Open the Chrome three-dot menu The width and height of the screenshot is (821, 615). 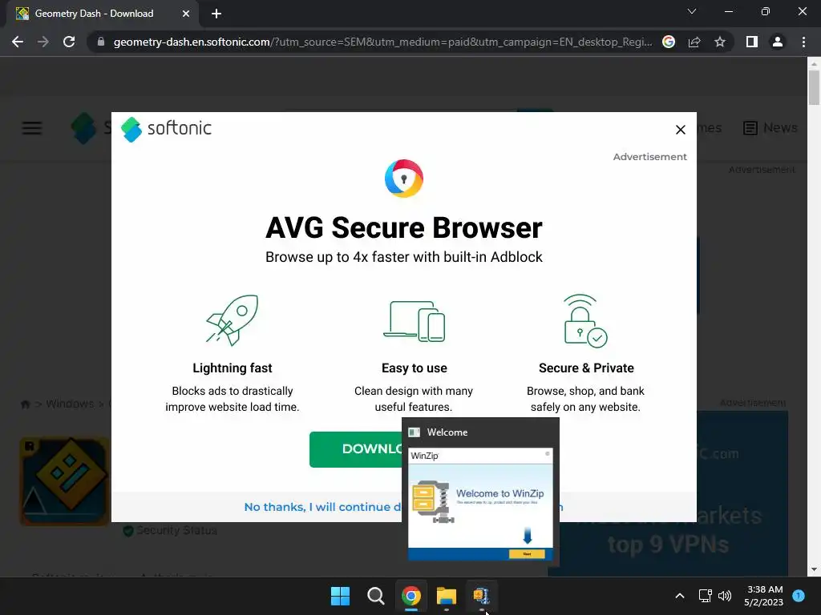[803, 42]
